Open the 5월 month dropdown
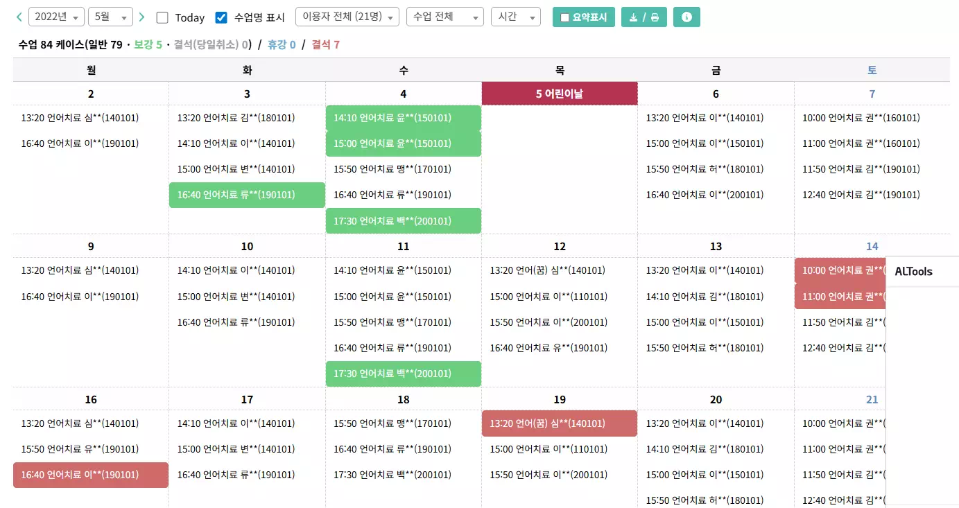 click(110, 17)
